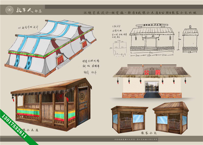
Task: Click the '600' width dimension on sketch
Action: coord(151,53)
